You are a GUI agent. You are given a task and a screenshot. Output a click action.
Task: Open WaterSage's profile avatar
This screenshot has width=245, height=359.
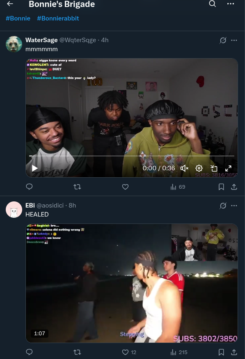pyautogui.click(x=14, y=44)
